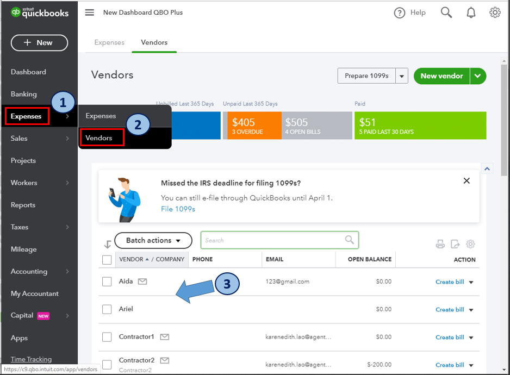This screenshot has height=375, width=510.
Task: Open the vendor table settings gear
Action: [x=471, y=244]
